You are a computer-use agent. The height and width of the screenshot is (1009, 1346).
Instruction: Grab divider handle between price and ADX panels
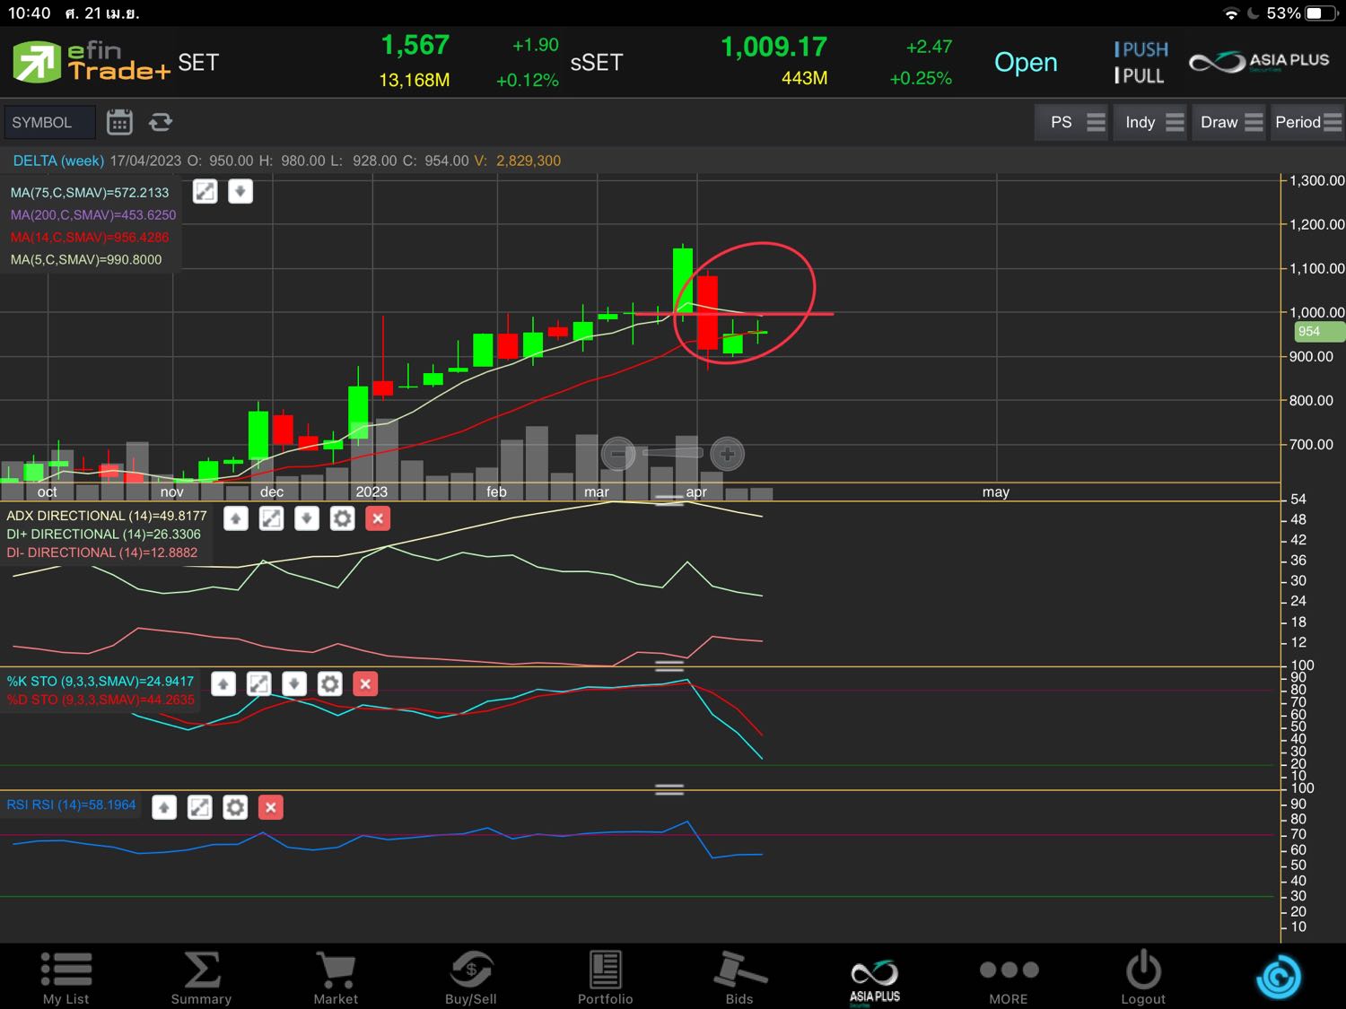tap(669, 500)
